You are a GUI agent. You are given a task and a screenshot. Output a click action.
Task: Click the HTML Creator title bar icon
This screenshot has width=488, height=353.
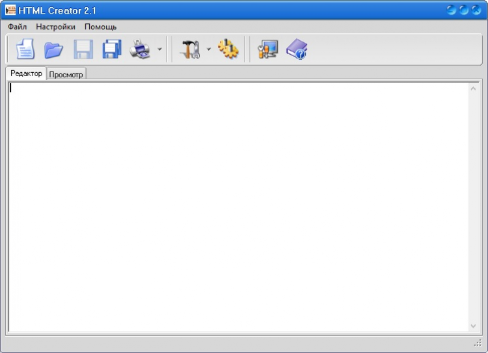click(10, 10)
